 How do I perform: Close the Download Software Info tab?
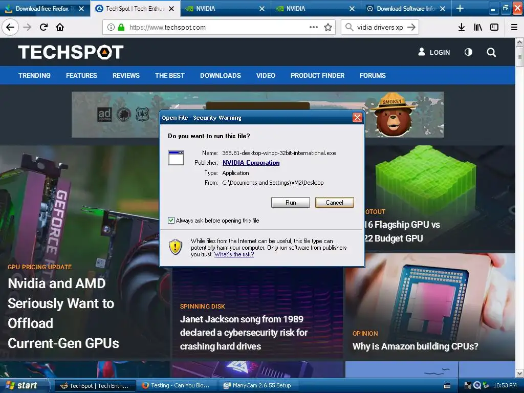pyautogui.click(x=443, y=9)
